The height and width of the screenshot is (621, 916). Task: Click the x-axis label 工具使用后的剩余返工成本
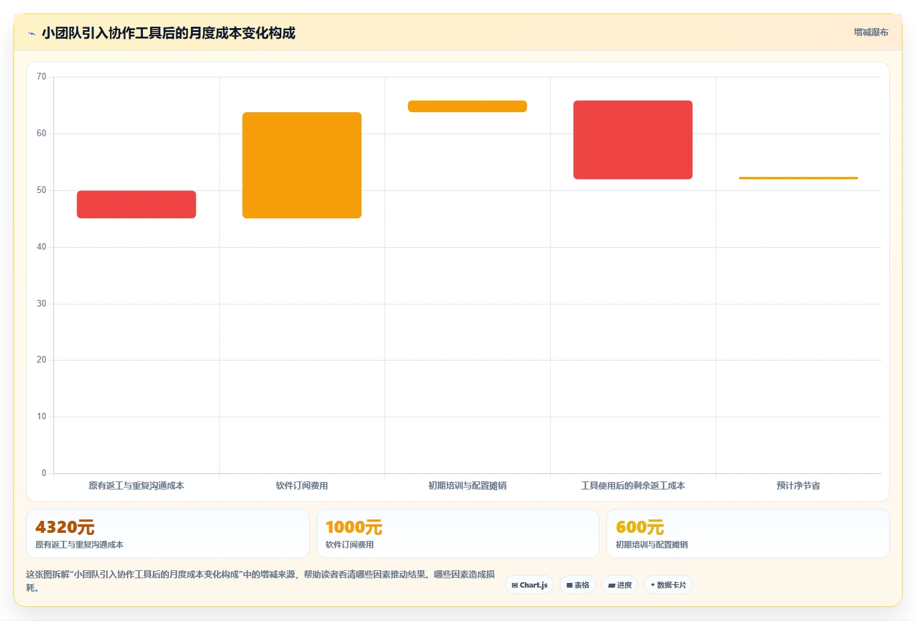pyautogui.click(x=633, y=485)
